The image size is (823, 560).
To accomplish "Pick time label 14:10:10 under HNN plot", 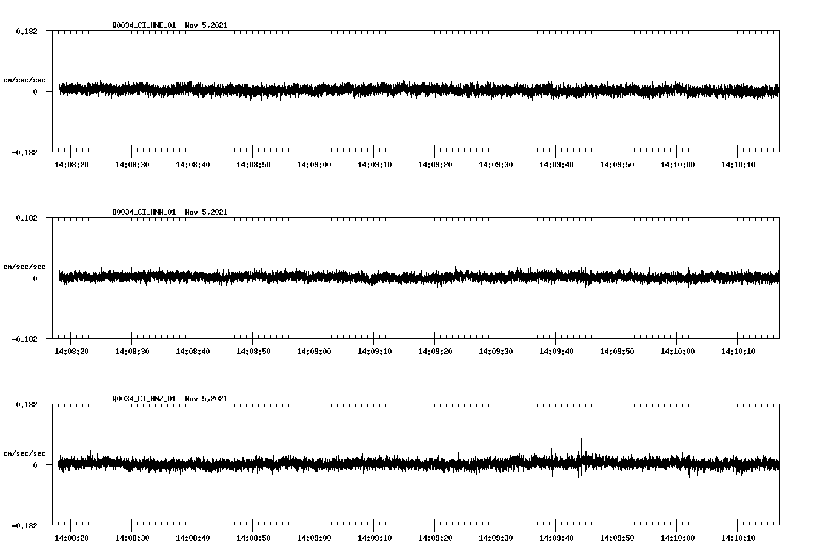I will (738, 351).
